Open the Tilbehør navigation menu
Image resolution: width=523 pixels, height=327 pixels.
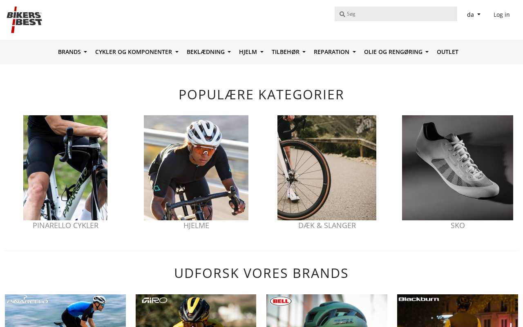(x=288, y=52)
